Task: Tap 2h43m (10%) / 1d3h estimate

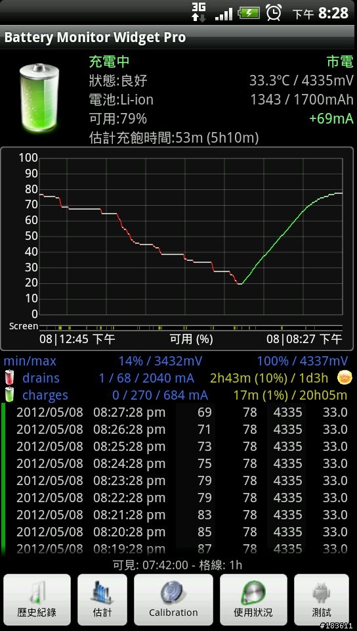Action: [269, 378]
